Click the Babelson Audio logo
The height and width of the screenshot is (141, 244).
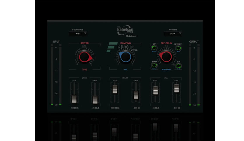click(x=125, y=30)
